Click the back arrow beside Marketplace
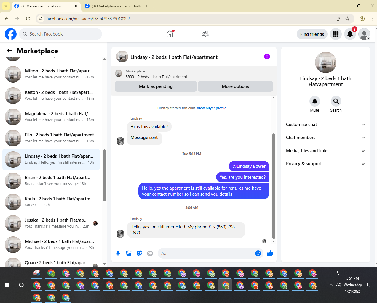Screen dimensions: 377x303 tap(9, 51)
